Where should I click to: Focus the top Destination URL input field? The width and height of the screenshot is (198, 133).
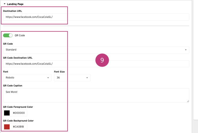coord(96,17)
